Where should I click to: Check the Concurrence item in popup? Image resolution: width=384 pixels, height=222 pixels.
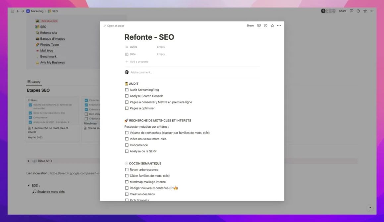(127, 145)
